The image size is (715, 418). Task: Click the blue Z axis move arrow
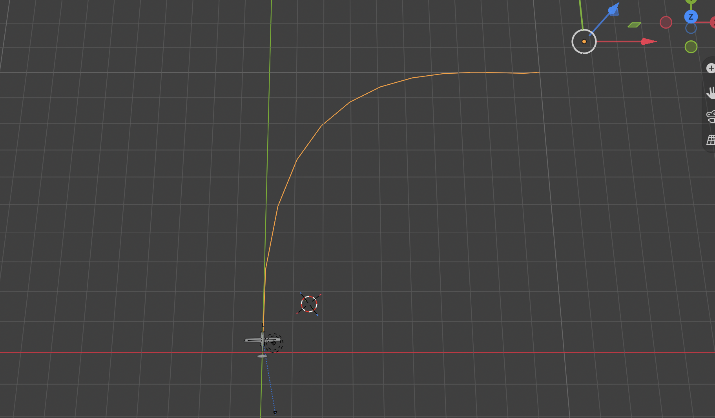tap(613, 9)
